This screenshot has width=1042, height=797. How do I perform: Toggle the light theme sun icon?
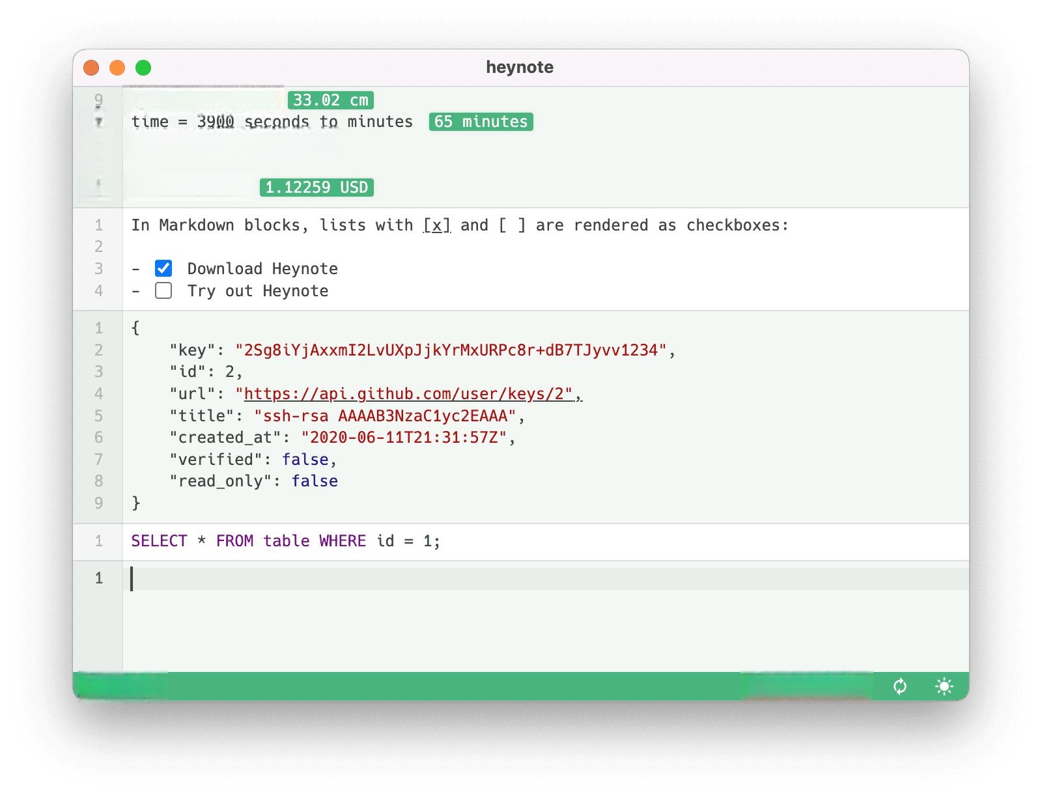pos(944,686)
